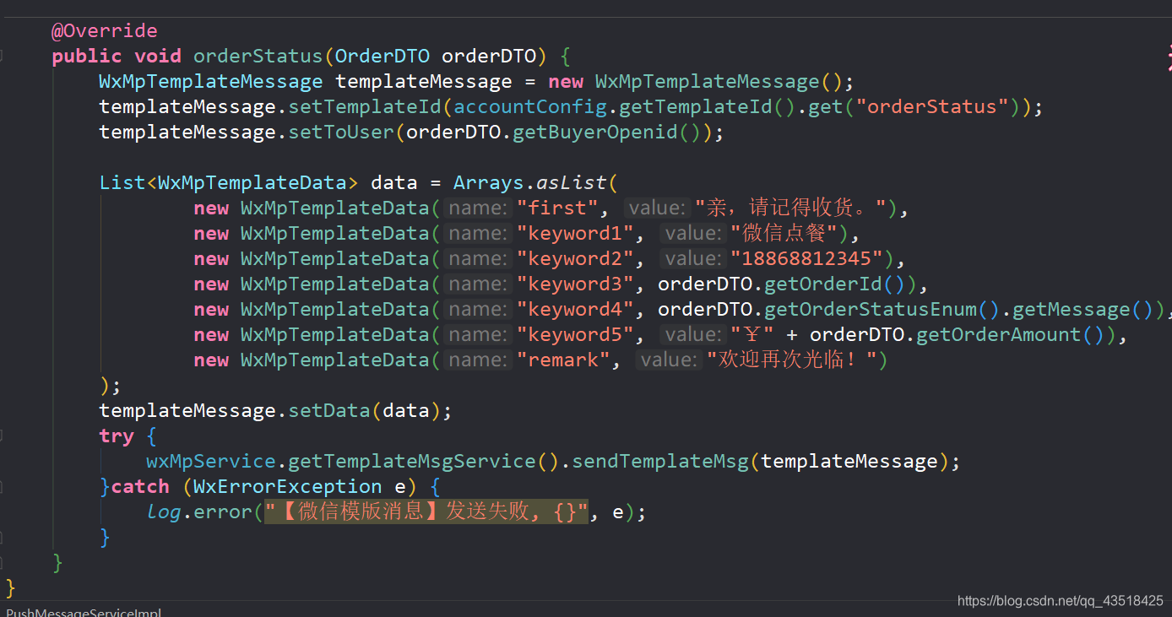Click the setToUser method call
This screenshot has width=1172, height=617.
pyautogui.click(x=341, y=133)
